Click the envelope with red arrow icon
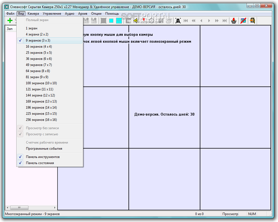The image size is (278, 222). pos(143,21)
